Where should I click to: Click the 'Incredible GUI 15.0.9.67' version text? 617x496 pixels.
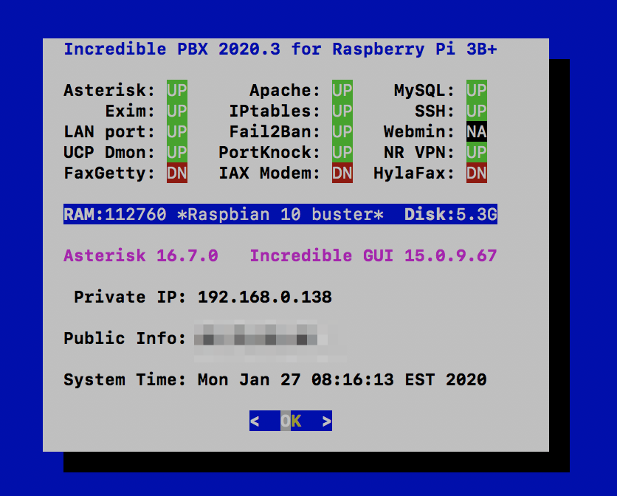pos(373,256)
